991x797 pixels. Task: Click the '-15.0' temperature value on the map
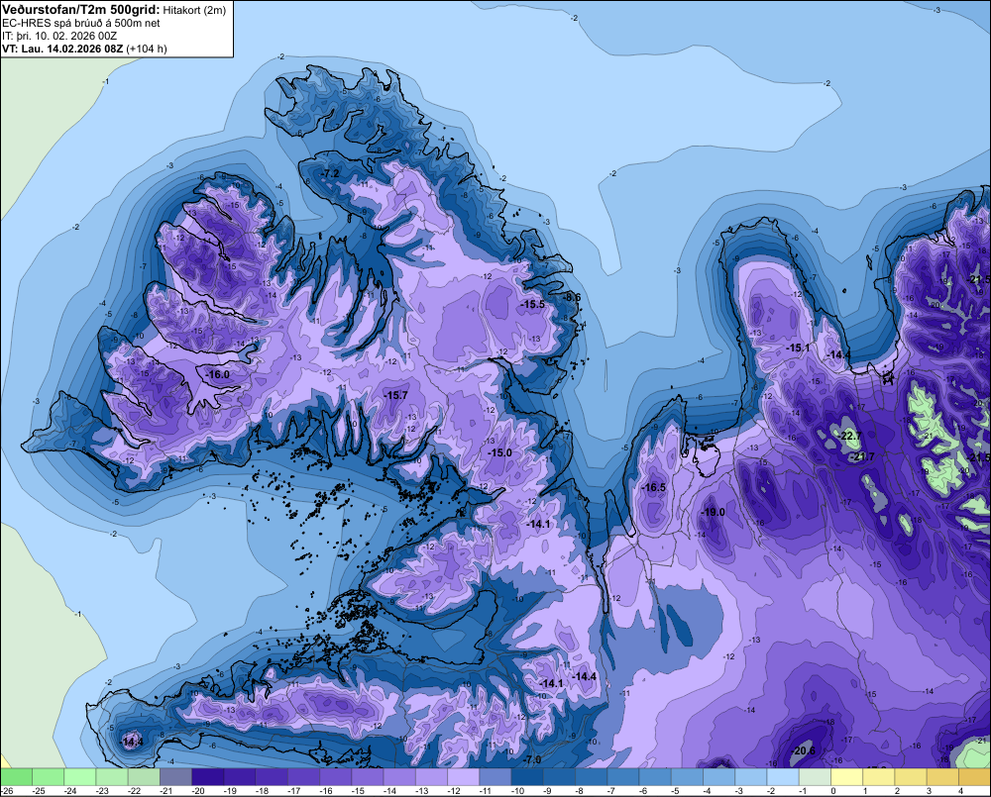point(499,452)
